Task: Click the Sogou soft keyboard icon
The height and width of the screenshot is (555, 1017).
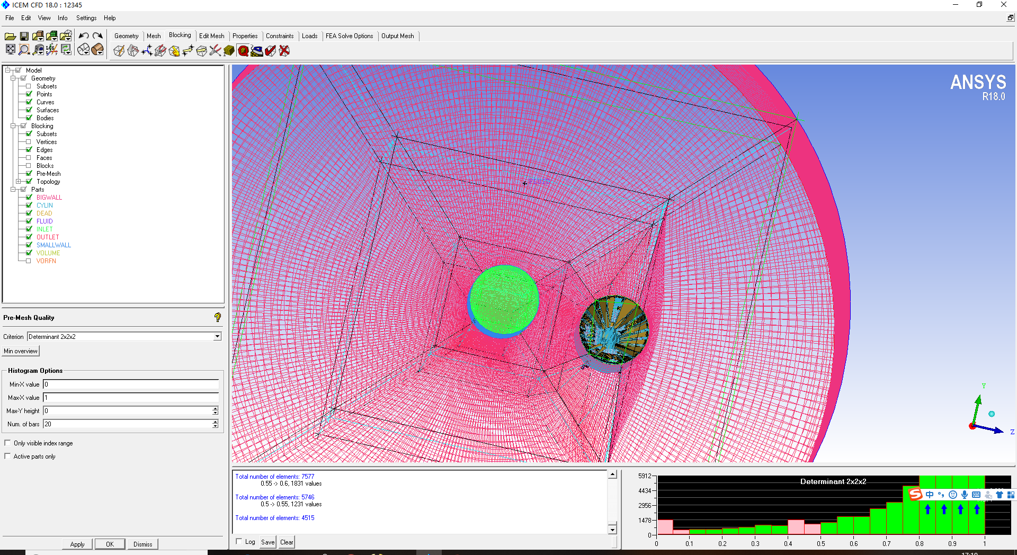Action: coord(976,495)
